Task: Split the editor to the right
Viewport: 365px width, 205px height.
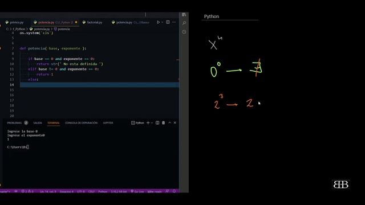Action: click(x=168, y=22)
